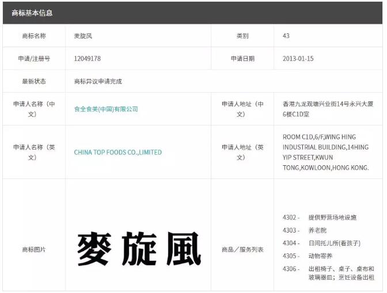Click the 申请人地址（英文）label
Viewport: 387px width, 293px height.
coord(242,152)
